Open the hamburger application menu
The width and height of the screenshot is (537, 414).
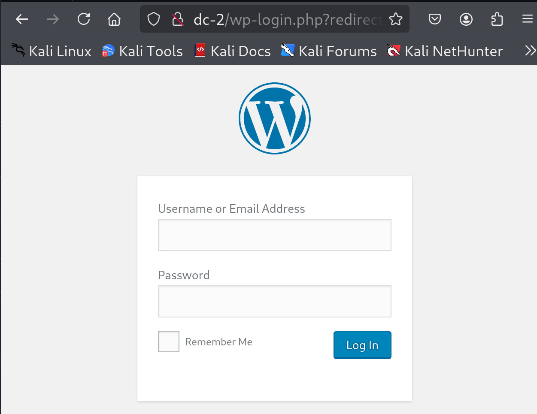(x=528, y=19)
